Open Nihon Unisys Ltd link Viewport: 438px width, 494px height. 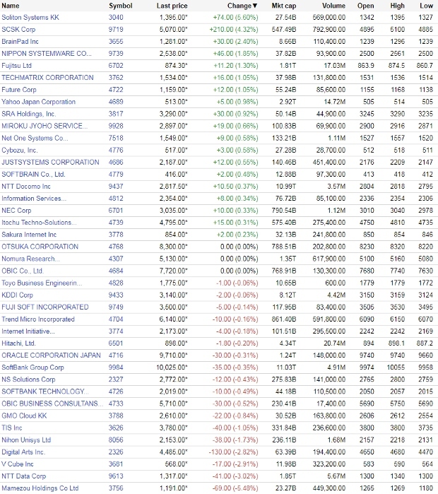tap(26, 440)
